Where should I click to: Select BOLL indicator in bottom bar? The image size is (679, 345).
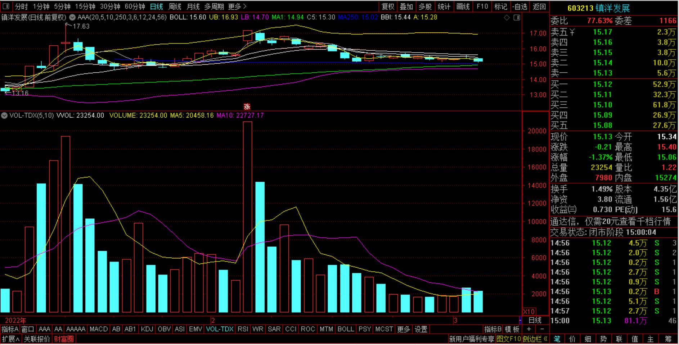(x=346, y=329)
